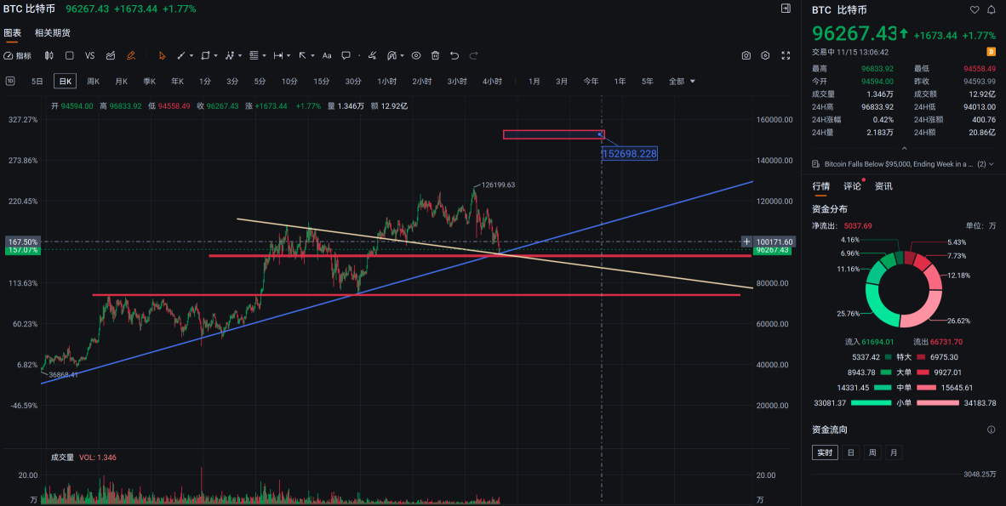Click the price alert bell icon

(991, 10)
